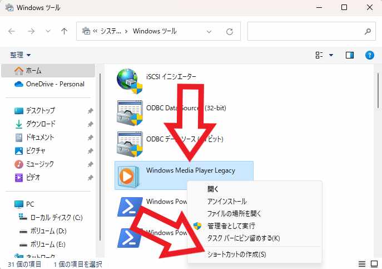Screen dimensions: 382x269
Task: Click the Back navigation arrow
Action: point(12,31)
